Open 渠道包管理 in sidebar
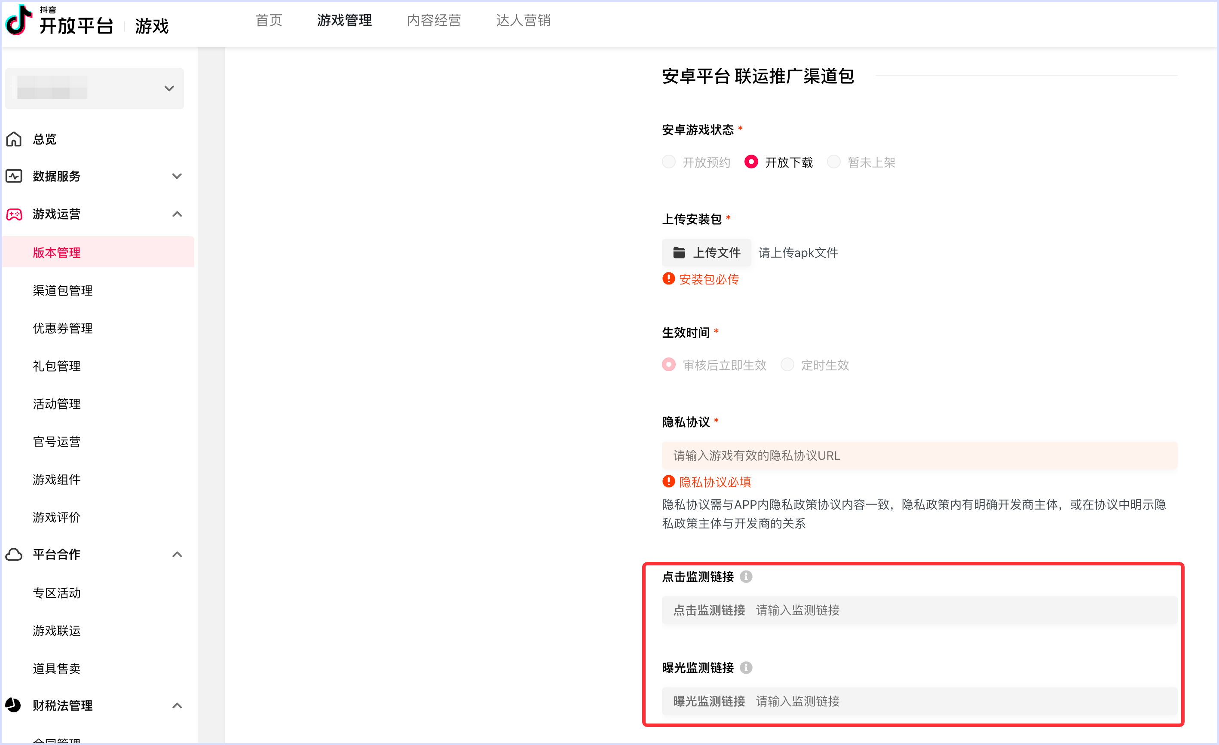The width and height of the screenshot is (1219, 745). [63, 291]
